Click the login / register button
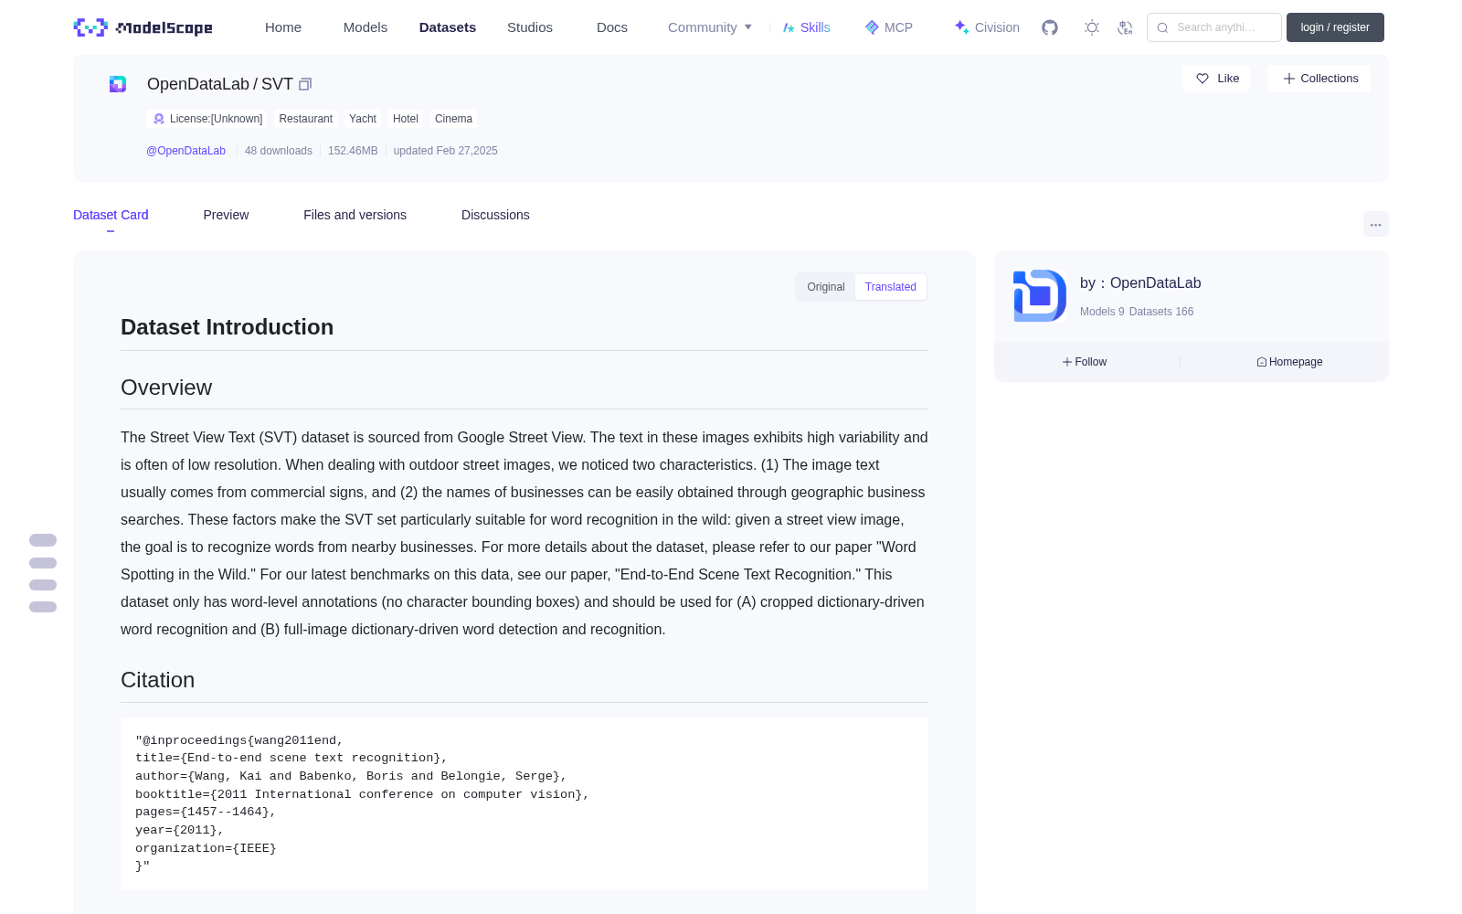1462x914 pixels. click(1335, 27)
